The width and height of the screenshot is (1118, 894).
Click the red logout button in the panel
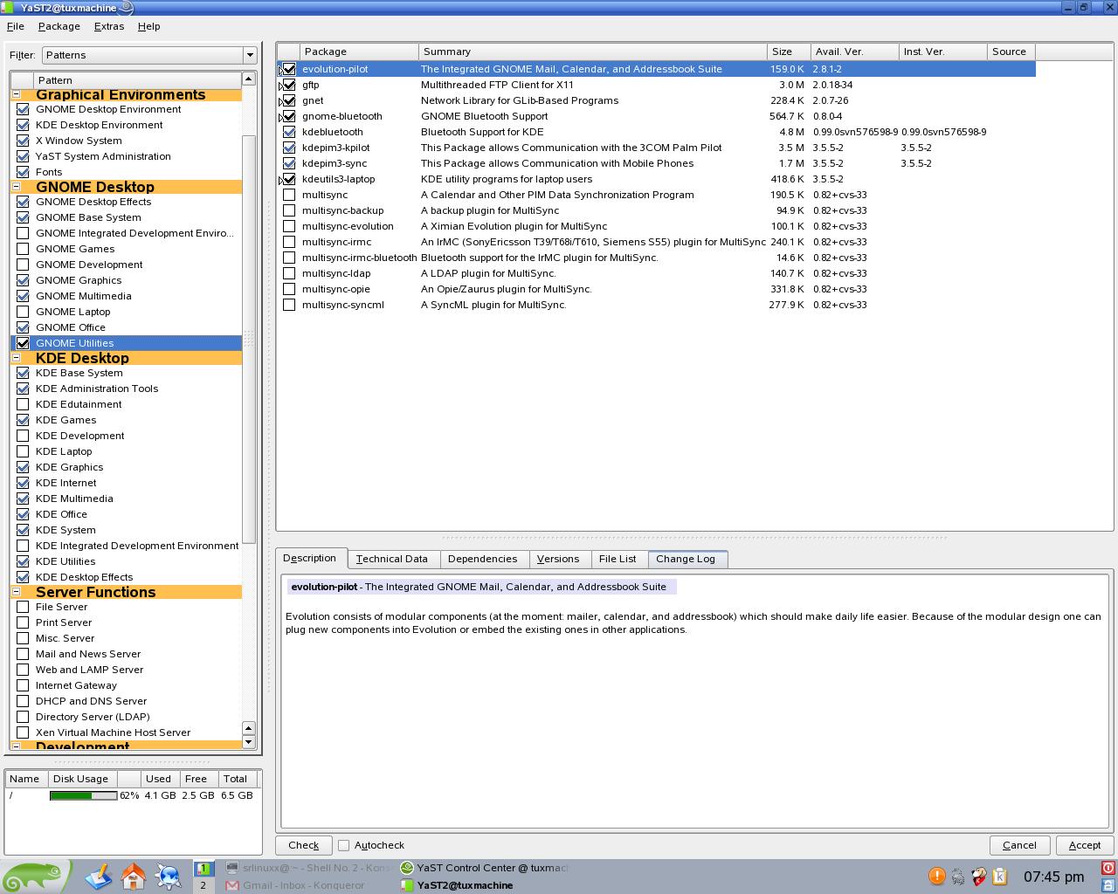[x=1108, y=868]
